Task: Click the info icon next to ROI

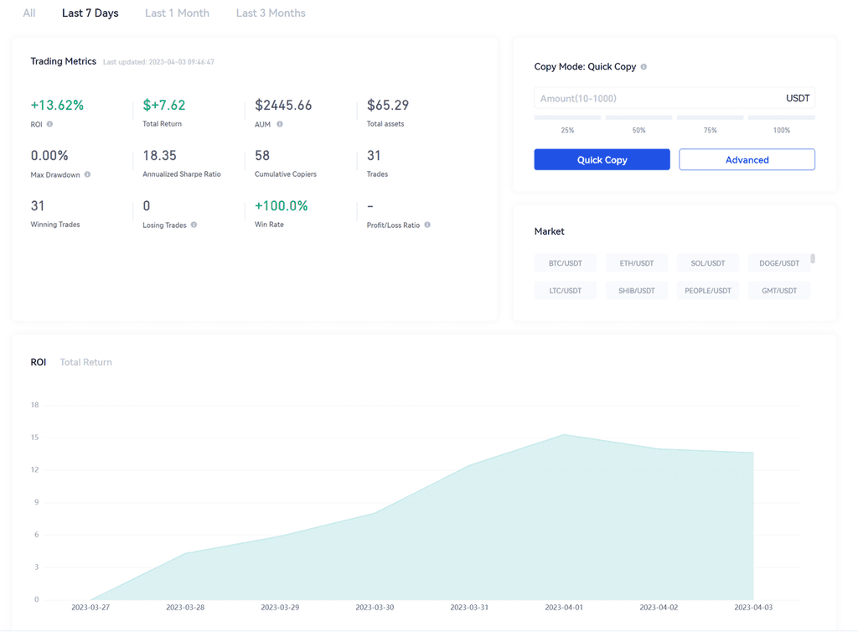Action: [x=50, y=124]
